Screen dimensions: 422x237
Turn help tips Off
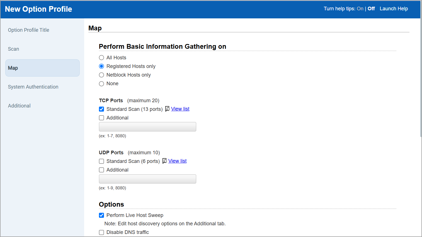pyautogui.click(x=371, y=9)
